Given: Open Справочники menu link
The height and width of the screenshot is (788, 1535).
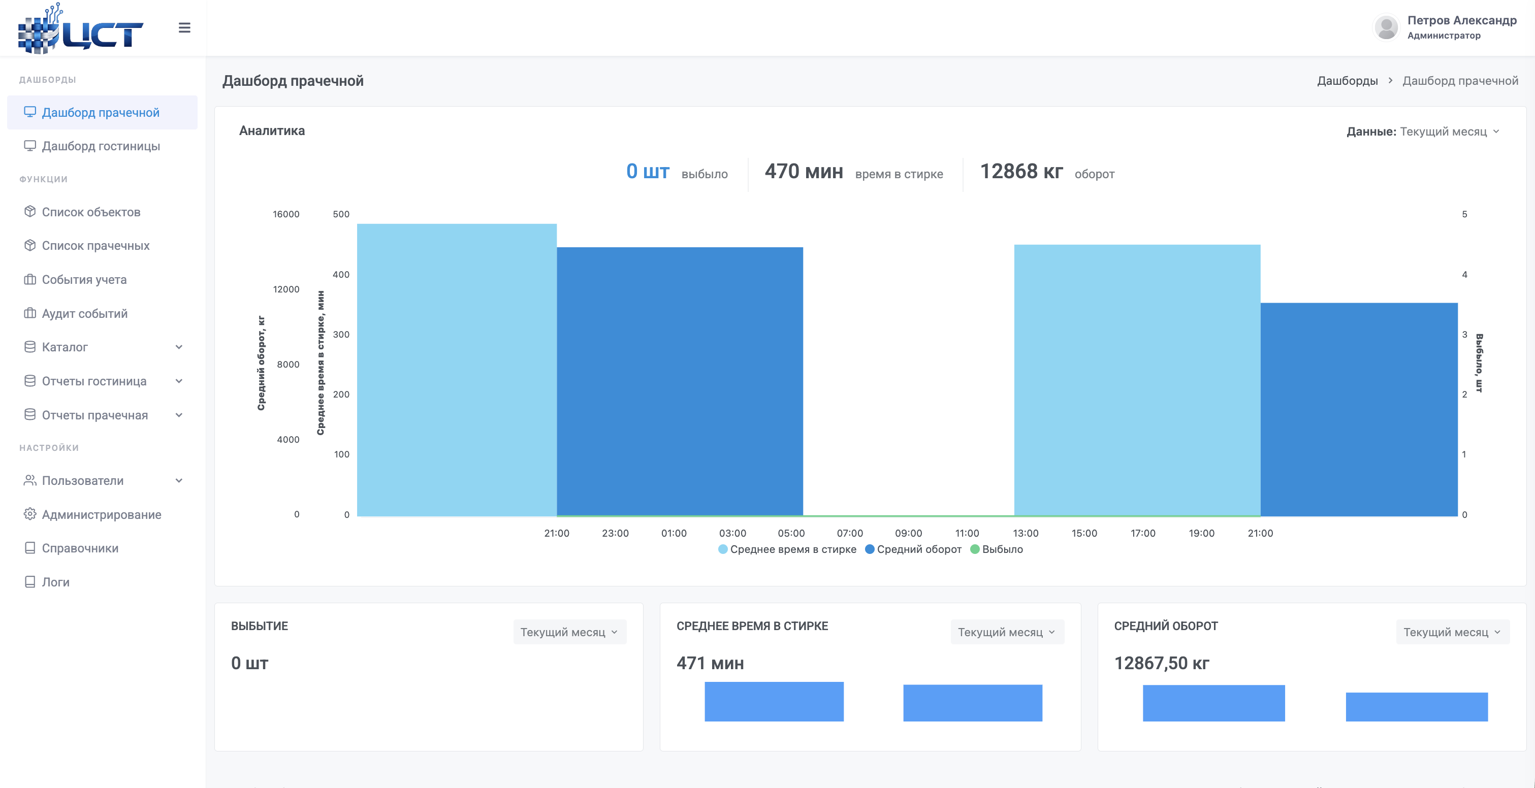Looking at the screenshot, I should click(x=102, y=548).
